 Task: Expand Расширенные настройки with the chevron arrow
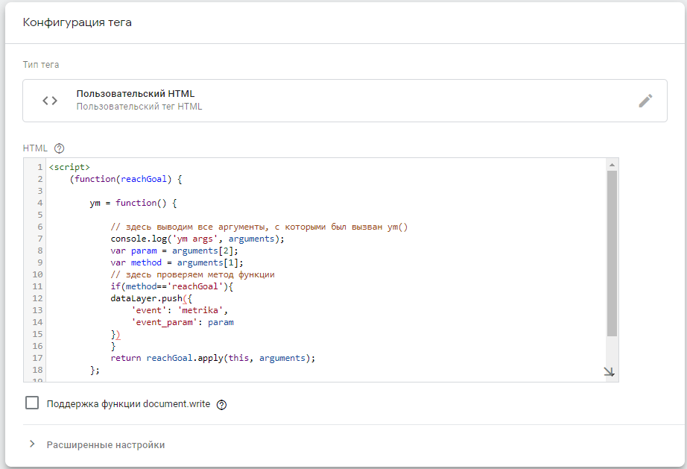(32, 444)
